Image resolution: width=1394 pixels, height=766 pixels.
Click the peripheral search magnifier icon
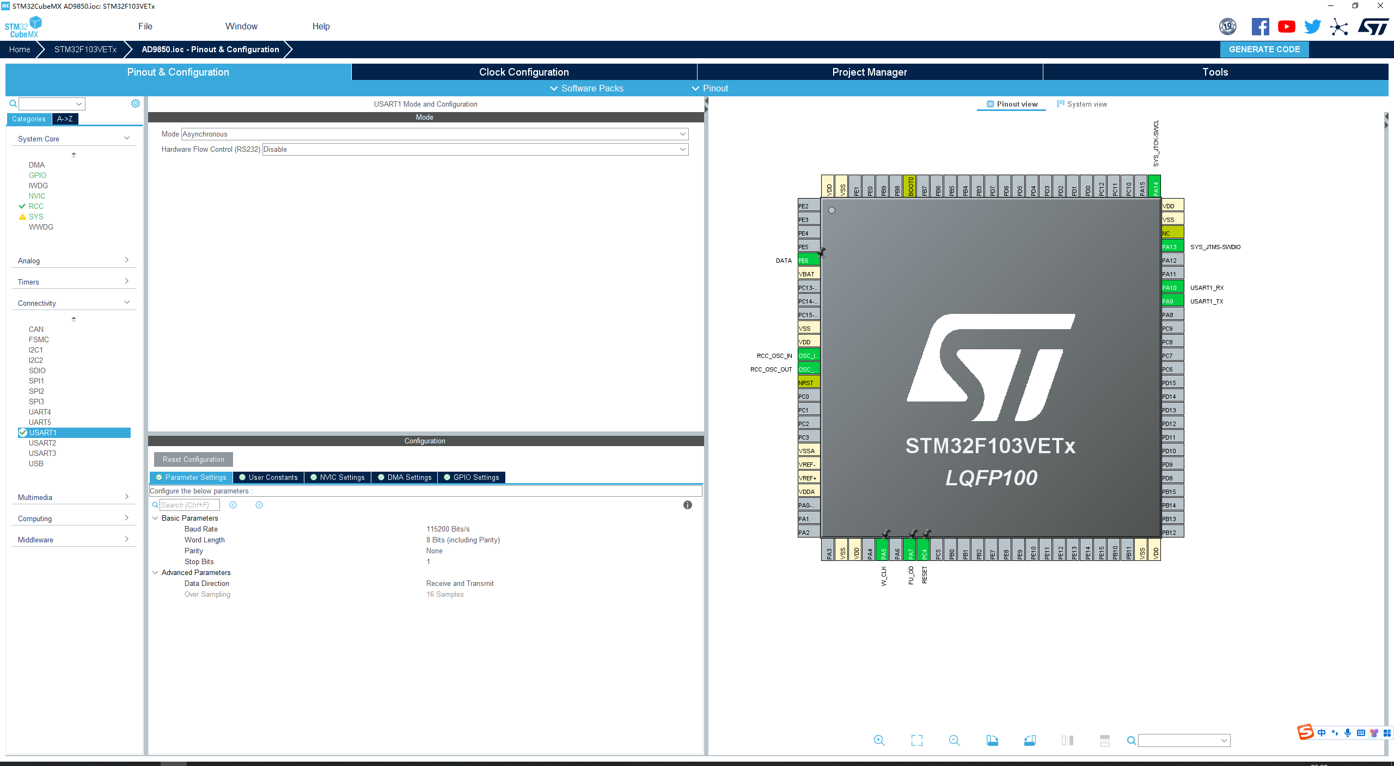(x=13, y=103)
